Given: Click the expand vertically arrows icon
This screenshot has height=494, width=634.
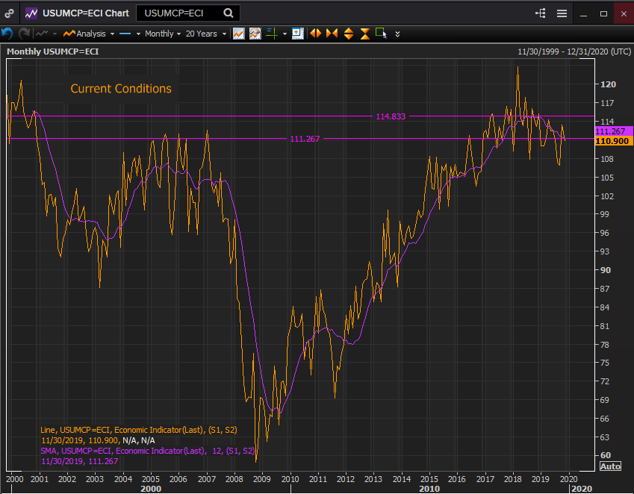Looking at the screenshot, I should coord(349,34).
